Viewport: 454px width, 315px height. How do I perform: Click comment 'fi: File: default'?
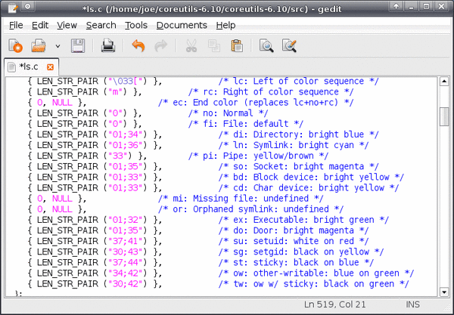click(246, 124)
